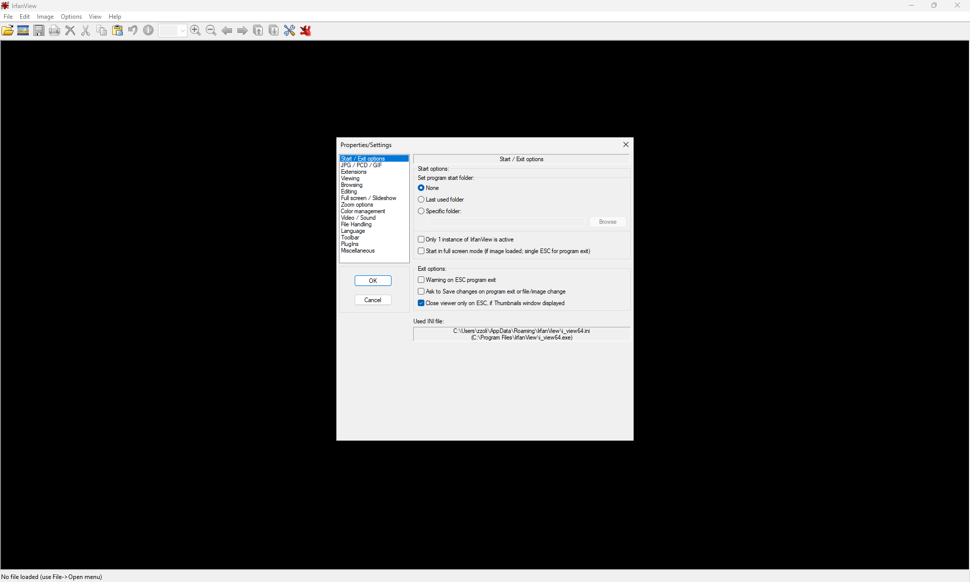Select JPG / PCD / GIF category
The image size is (970, 582).
(x=374, y=165)
